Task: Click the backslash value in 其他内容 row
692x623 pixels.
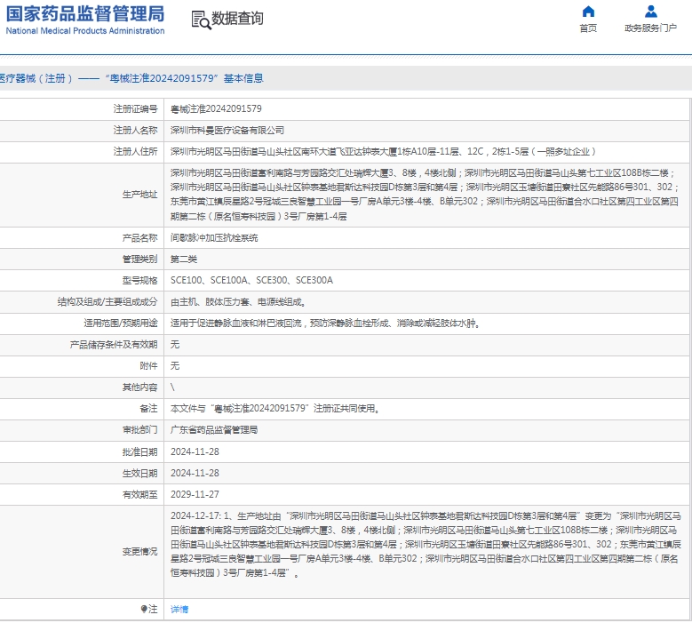Action: pyautogui.click(x=172, y=387)
